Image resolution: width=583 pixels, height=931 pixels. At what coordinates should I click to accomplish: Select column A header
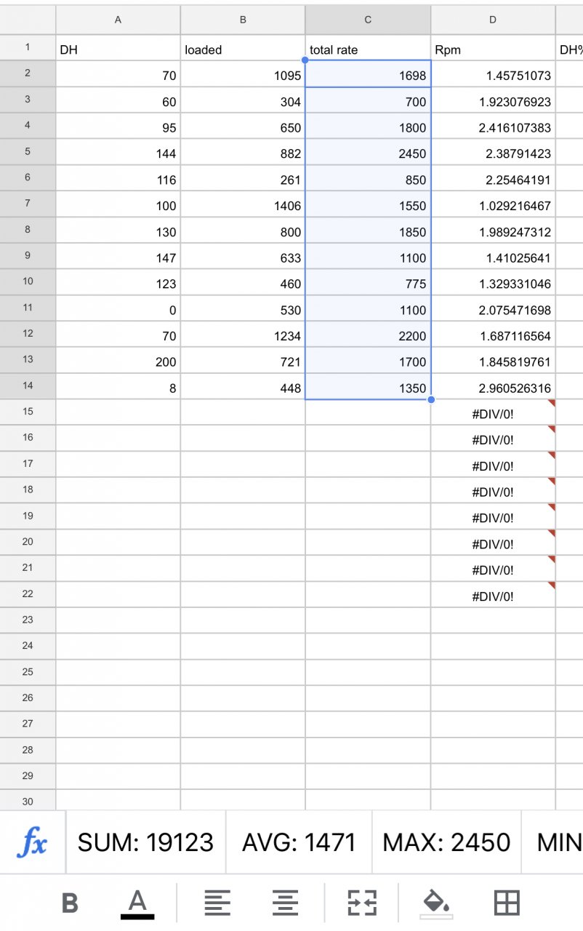pos(118,20)
